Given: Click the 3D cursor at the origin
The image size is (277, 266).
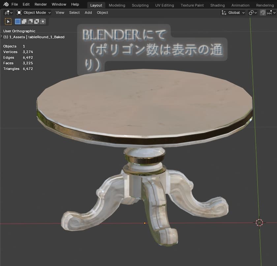Looking at the screenshot, I should pyautogui.click(x=260, y=222).
